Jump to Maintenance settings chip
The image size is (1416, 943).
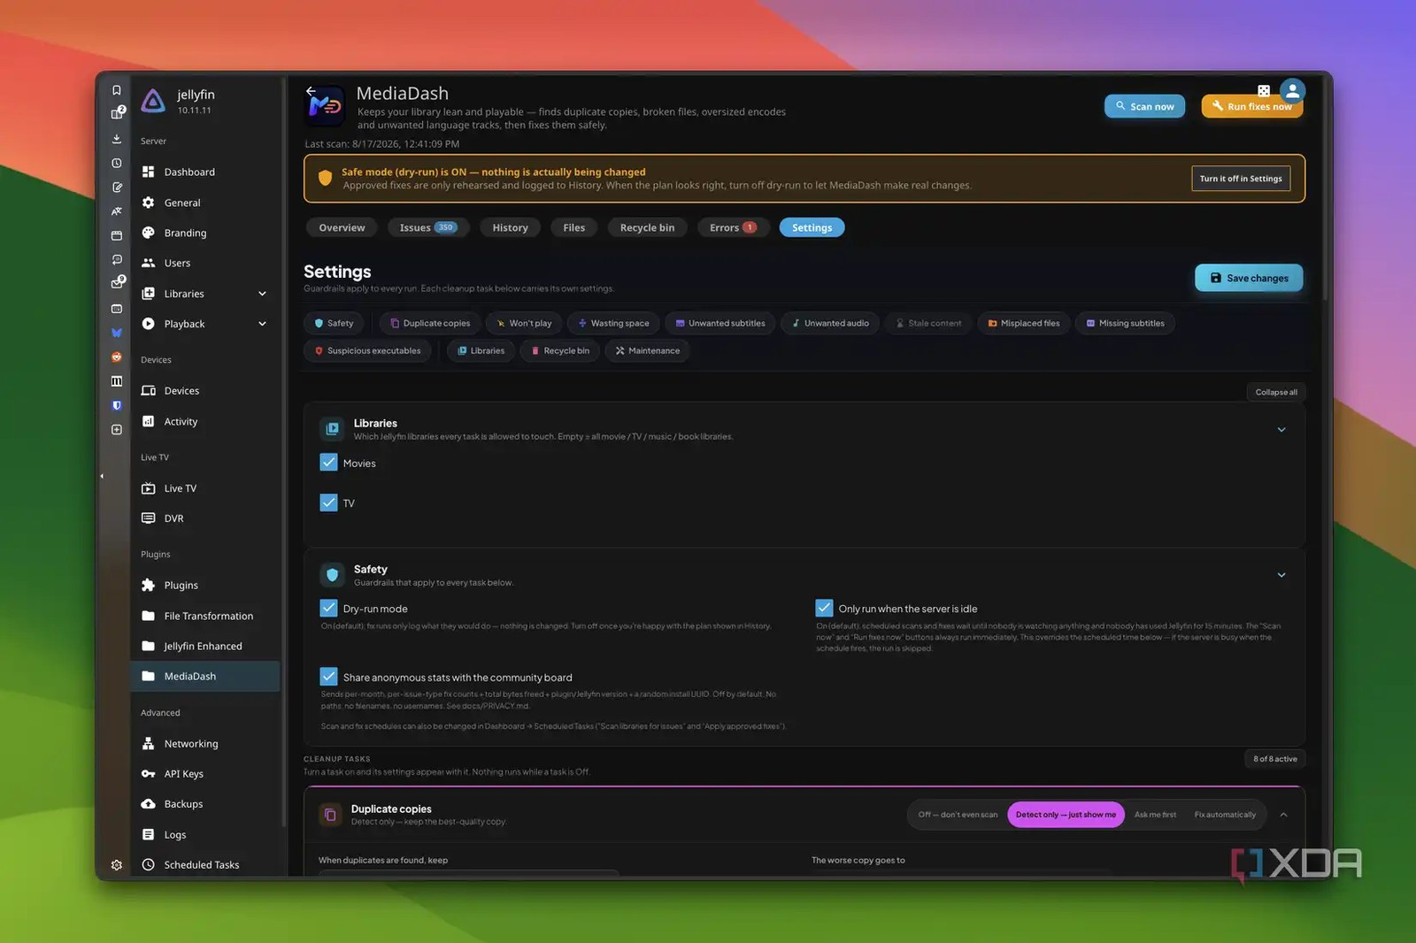[648, 350]
